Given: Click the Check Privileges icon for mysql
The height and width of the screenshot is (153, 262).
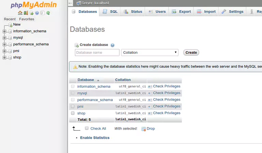Looking at the screenshot, I should pyautogui.click(x=150, y=93).
